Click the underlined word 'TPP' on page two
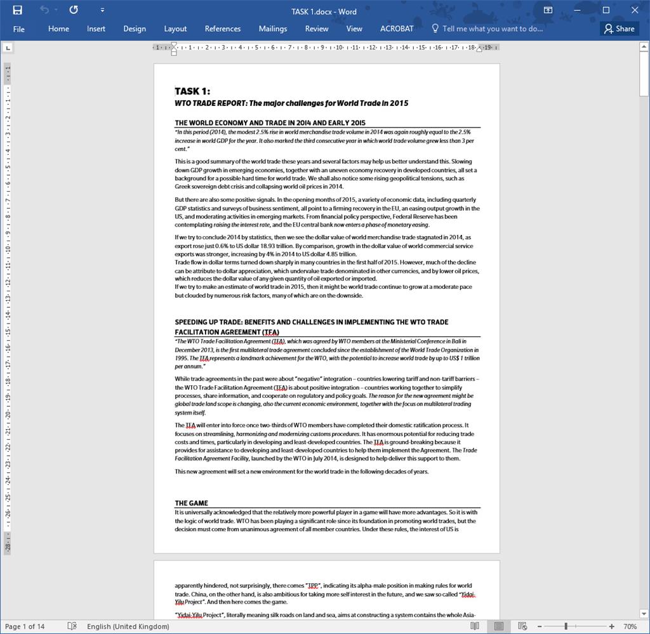 [312, 586]
